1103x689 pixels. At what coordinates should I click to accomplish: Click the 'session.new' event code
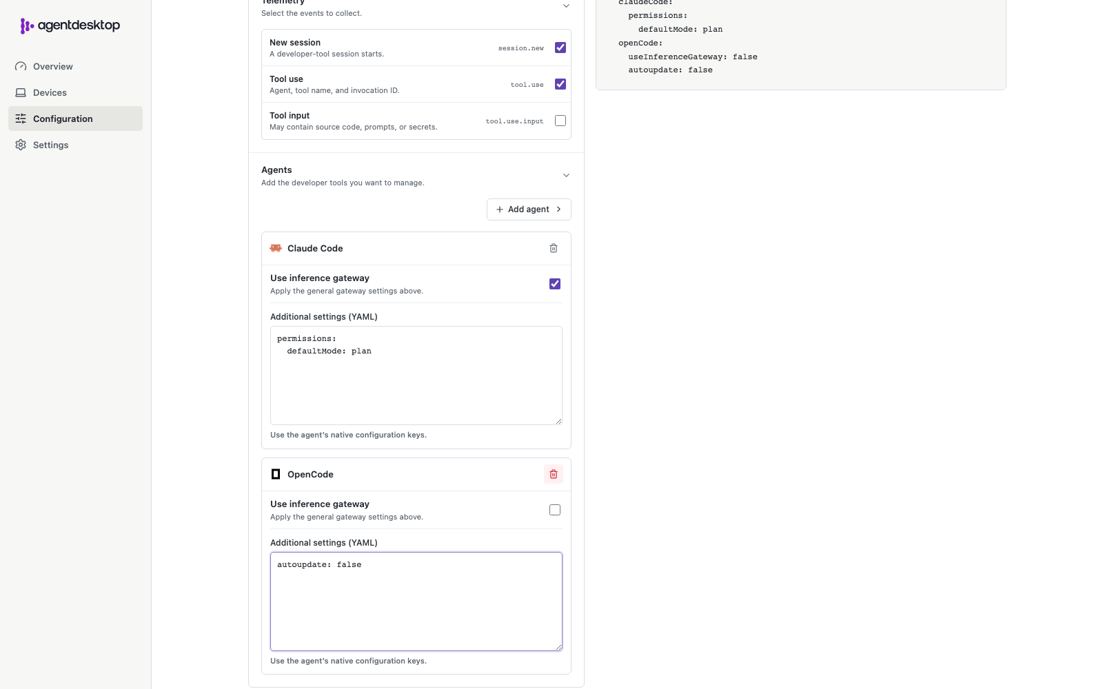pyautogui.click(x=521, y=48)
